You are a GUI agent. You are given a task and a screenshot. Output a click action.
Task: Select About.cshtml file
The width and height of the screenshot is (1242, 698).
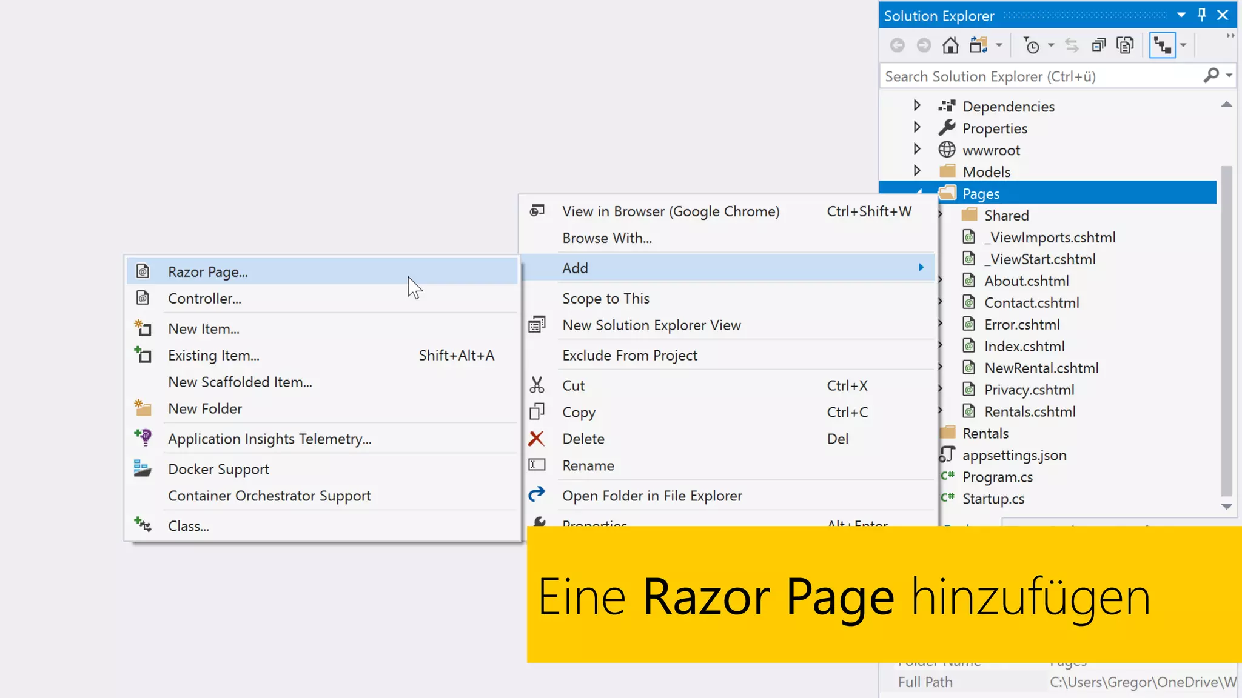click(x=1027, y=281)
